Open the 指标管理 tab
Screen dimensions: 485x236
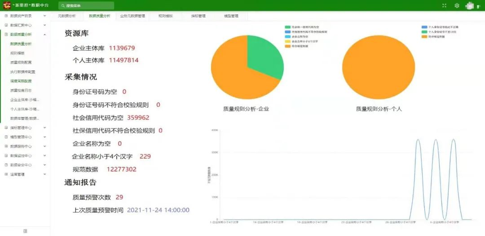(198, 16)
